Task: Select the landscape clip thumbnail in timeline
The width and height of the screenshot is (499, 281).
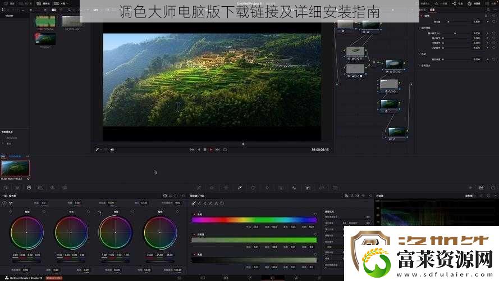Action: [15, 168]
